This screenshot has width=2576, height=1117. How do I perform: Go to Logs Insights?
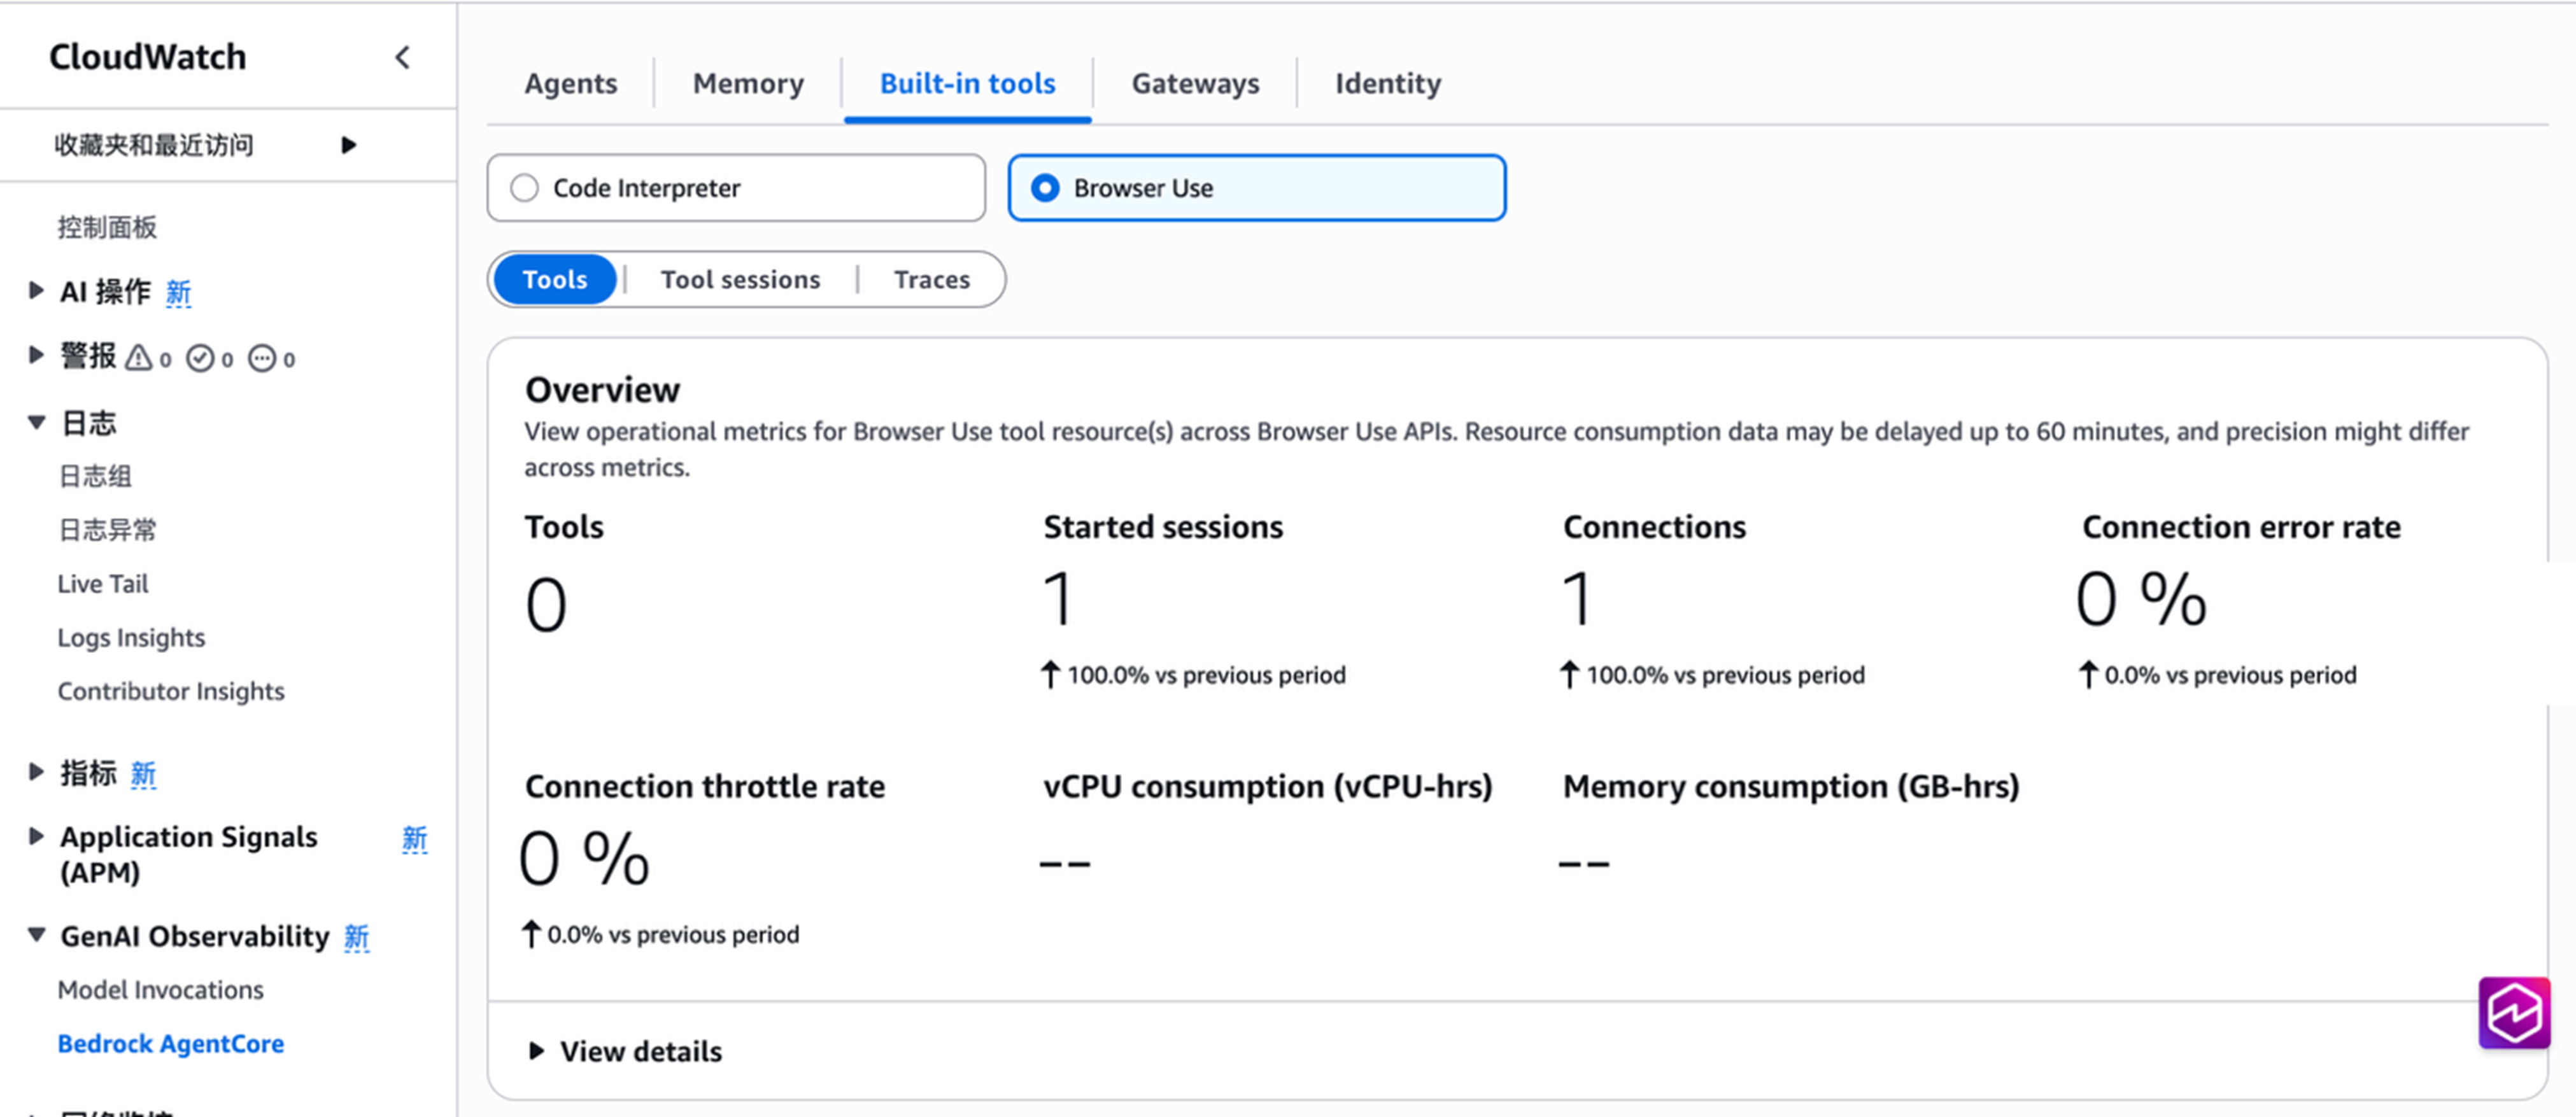tap(131, 638)
